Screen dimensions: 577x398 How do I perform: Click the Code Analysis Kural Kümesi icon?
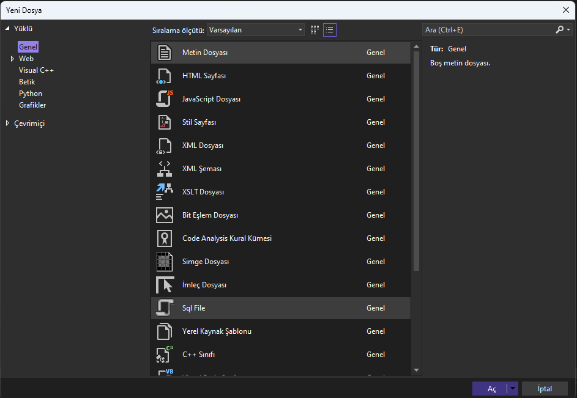(164, 238)
